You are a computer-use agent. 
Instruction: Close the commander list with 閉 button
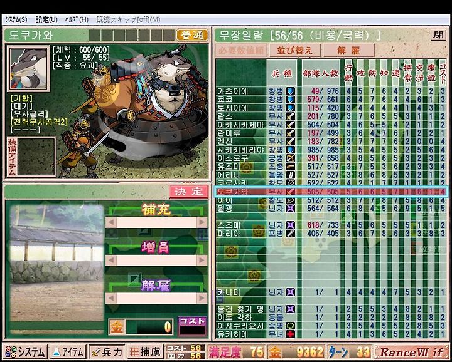click(438, 35)
